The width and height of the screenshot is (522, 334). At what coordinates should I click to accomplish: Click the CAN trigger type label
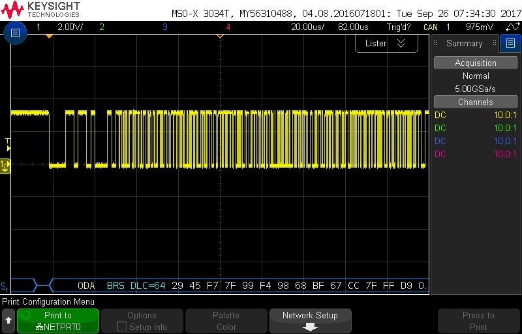431,27
